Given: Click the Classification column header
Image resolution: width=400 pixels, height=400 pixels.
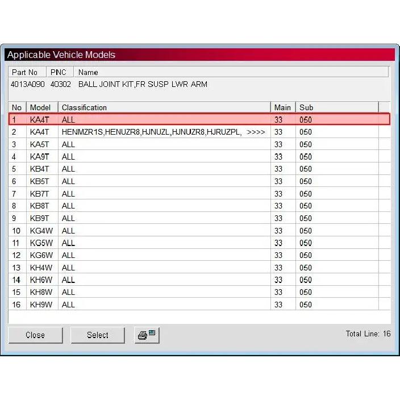Looking at the screenshot, I should tap(164, 107).
